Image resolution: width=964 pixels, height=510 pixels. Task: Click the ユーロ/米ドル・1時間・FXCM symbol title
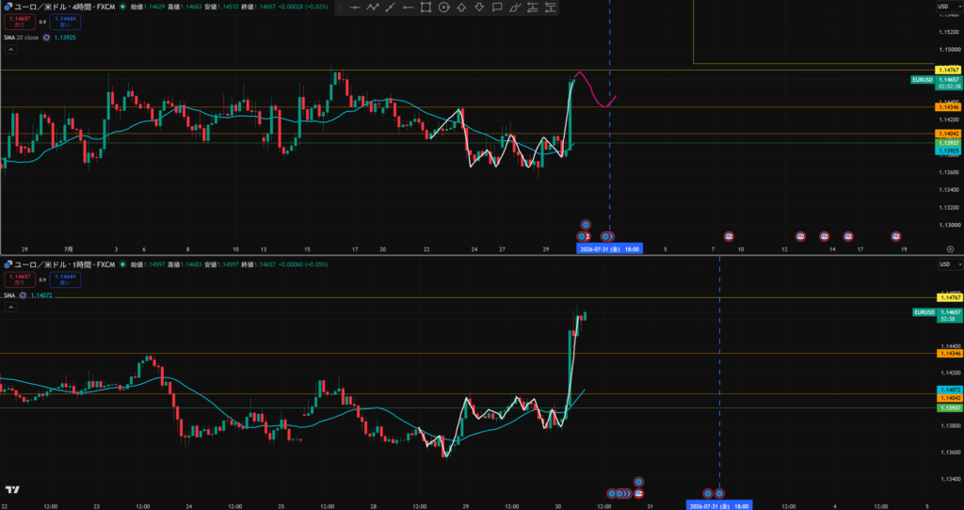click(65, 264)
